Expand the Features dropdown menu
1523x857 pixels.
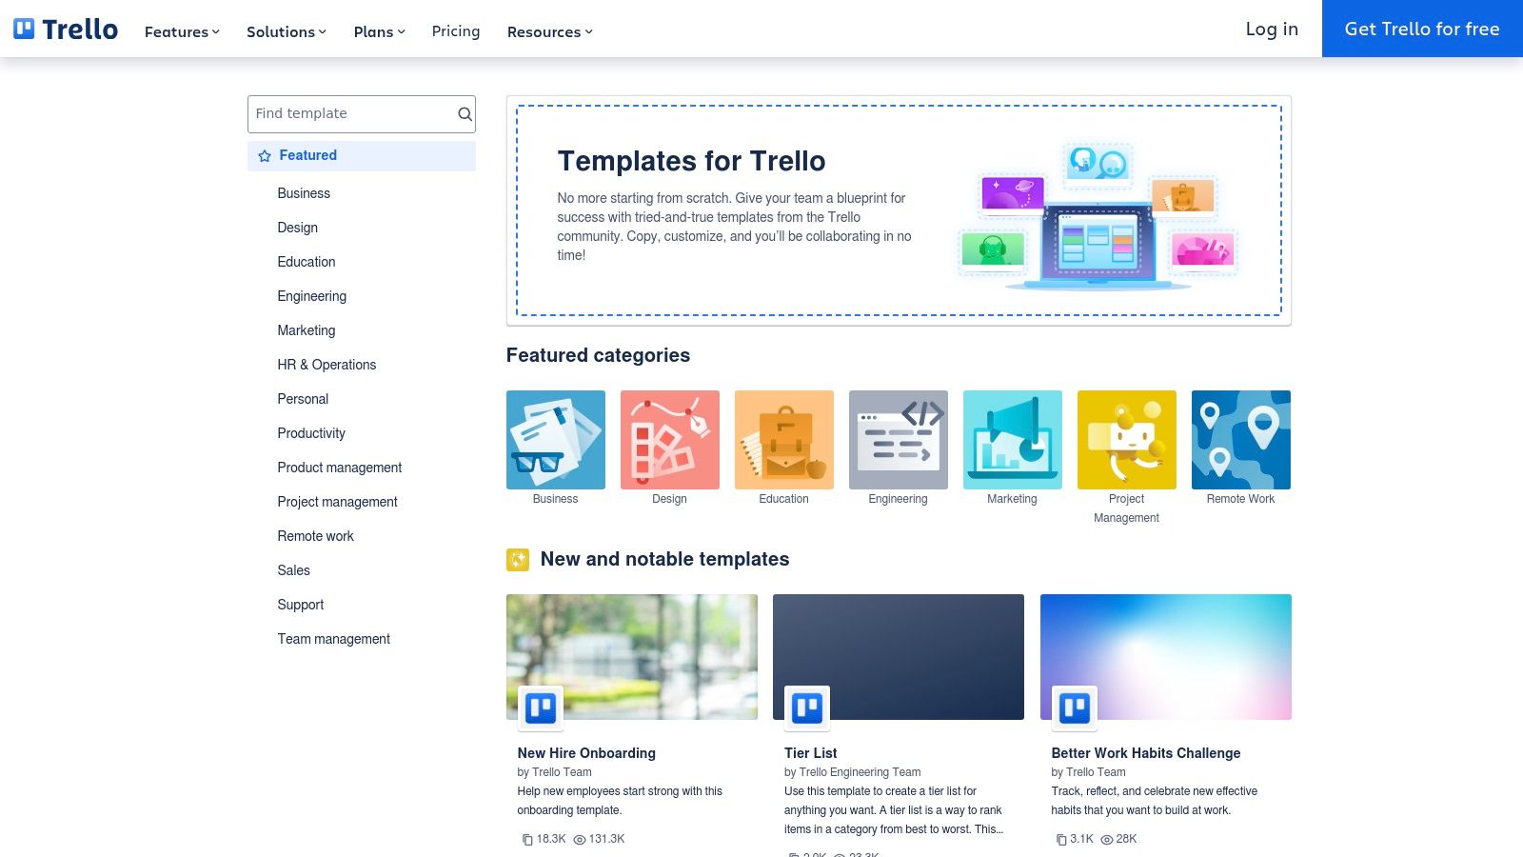tap(182, 31)
